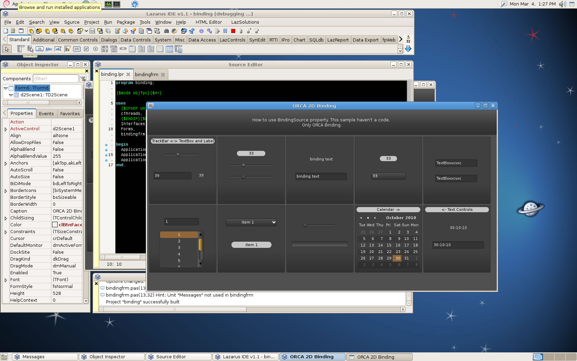Click the volume speaker tray icon
Viewport: 577px width, 361px height.
[562, 4]
